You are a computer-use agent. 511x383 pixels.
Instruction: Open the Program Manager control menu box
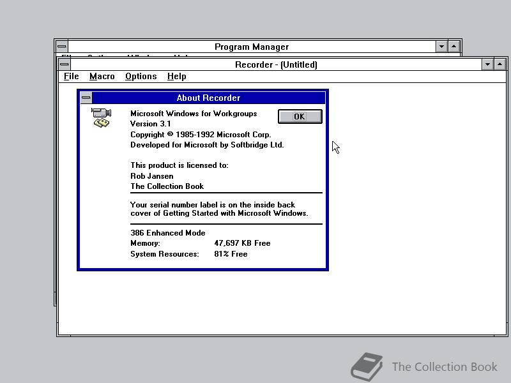pos(61,47)
